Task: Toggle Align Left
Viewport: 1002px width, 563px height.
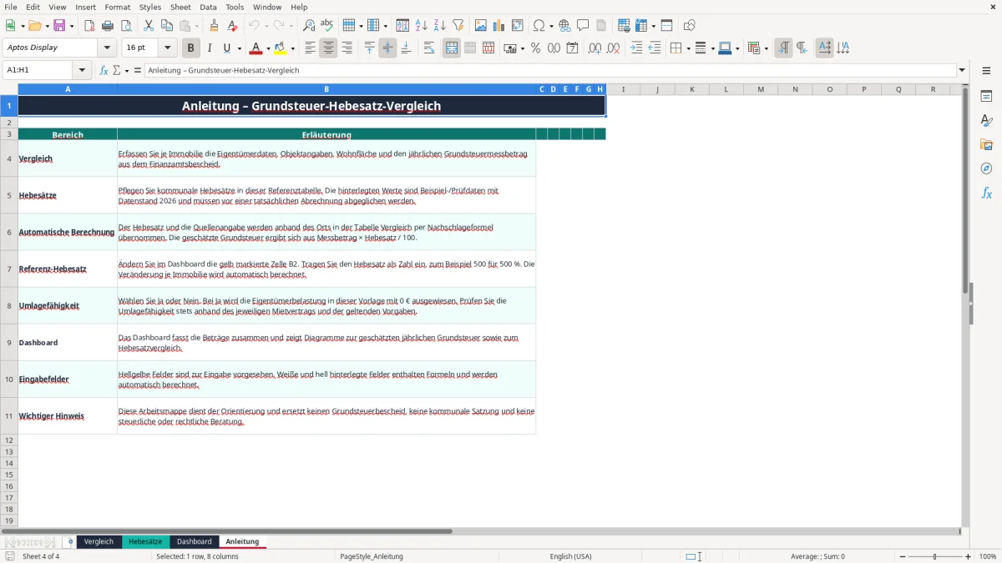Action: pyautogui.click(x=310, y=48)
